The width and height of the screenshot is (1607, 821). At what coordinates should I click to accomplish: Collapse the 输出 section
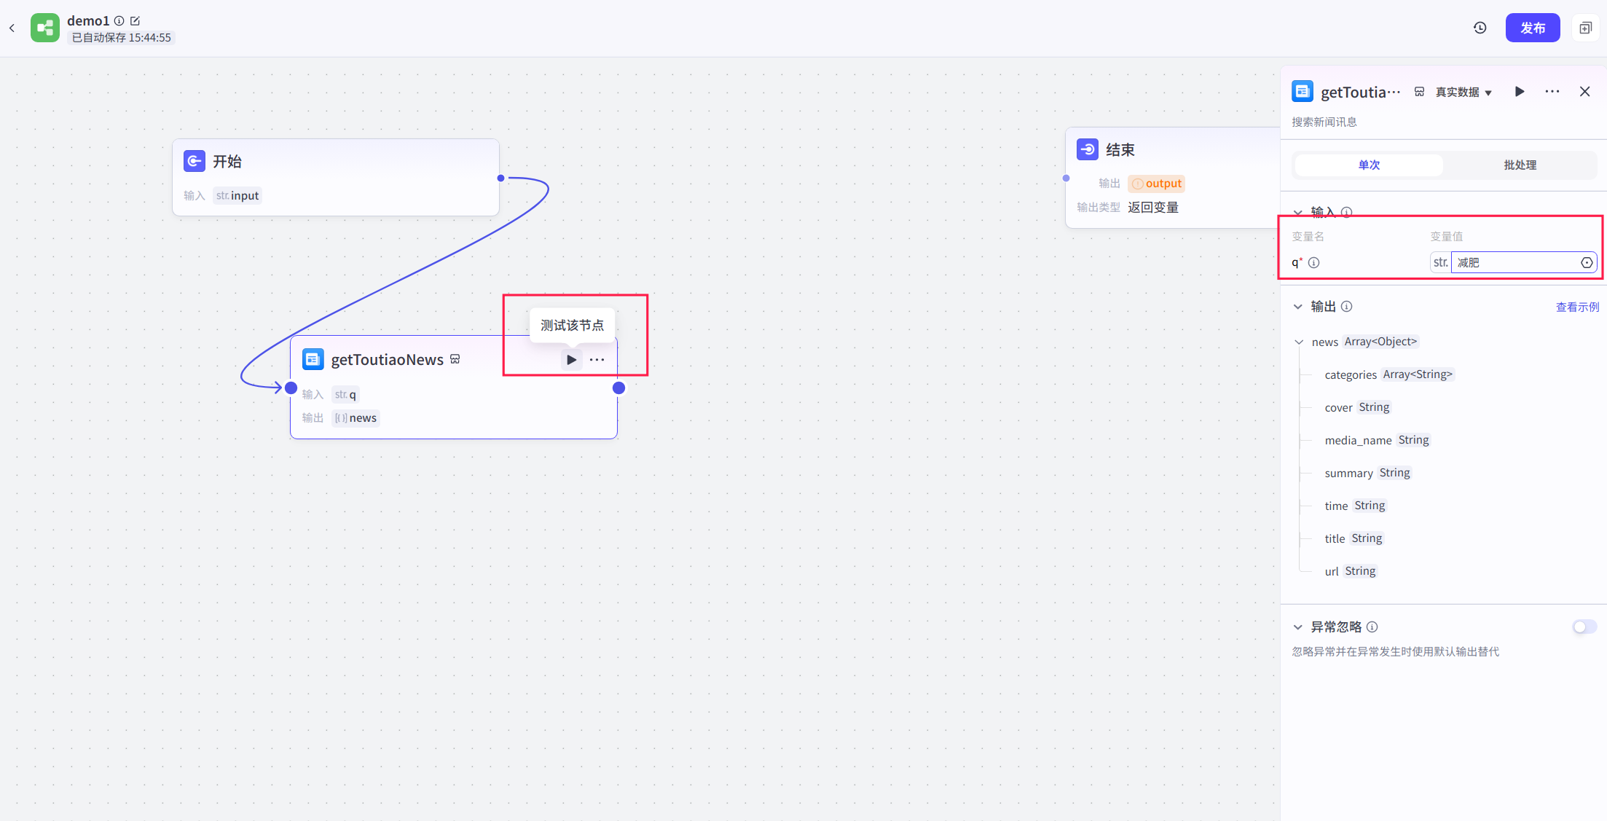[1298, 307]
